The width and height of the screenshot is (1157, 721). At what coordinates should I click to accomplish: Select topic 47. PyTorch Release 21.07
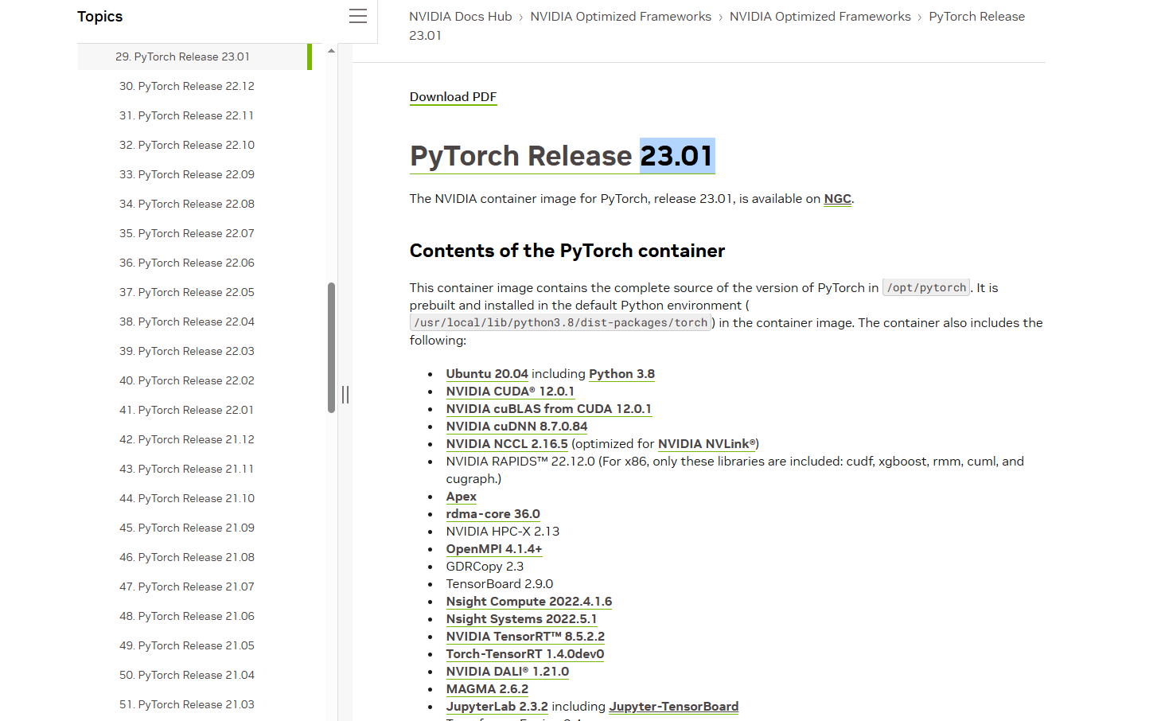point(187,587)
